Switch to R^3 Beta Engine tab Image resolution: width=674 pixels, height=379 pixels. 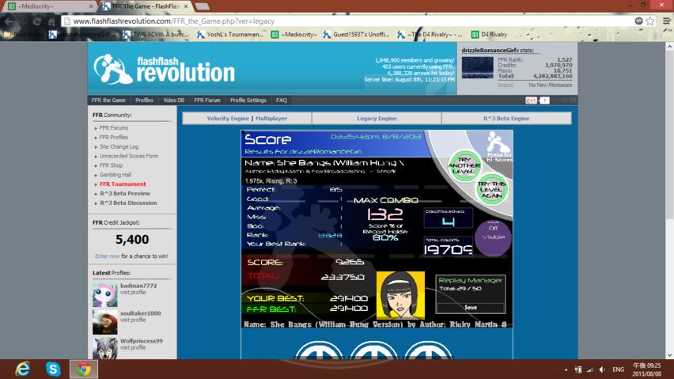click(506, 119)
